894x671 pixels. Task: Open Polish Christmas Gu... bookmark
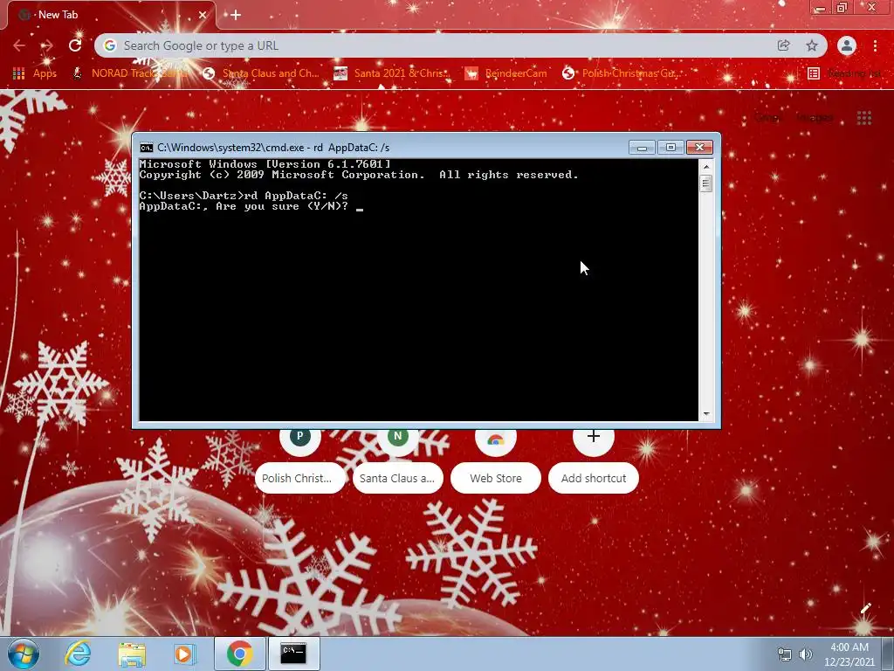pos(621,73)
